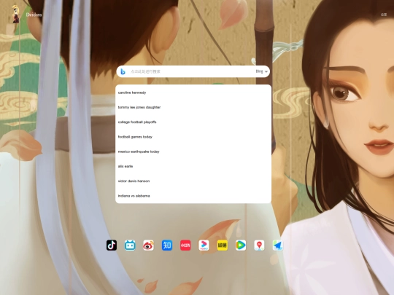Open the Zhihu shortcut icon

click(x=167, y=245)
